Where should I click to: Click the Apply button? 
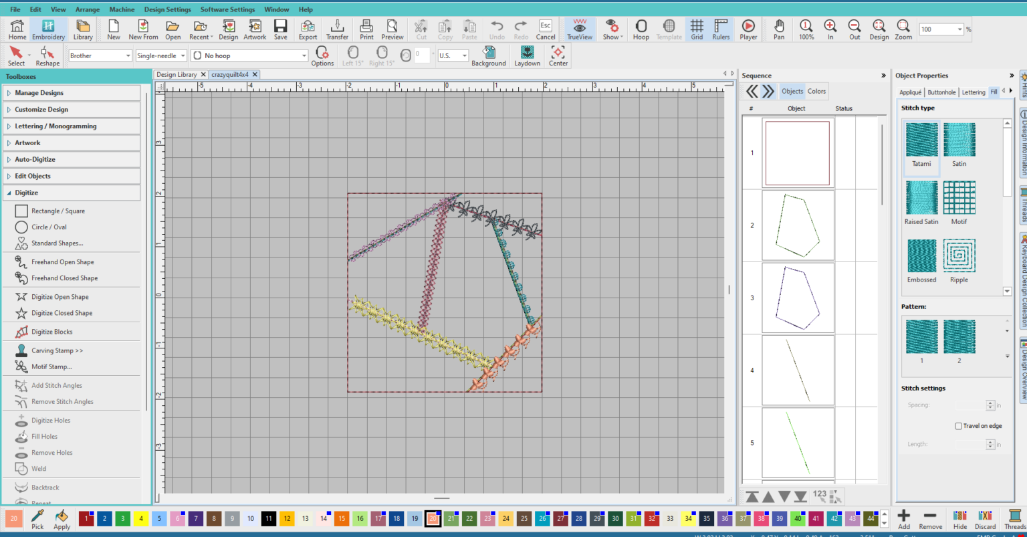coord(62,518)
